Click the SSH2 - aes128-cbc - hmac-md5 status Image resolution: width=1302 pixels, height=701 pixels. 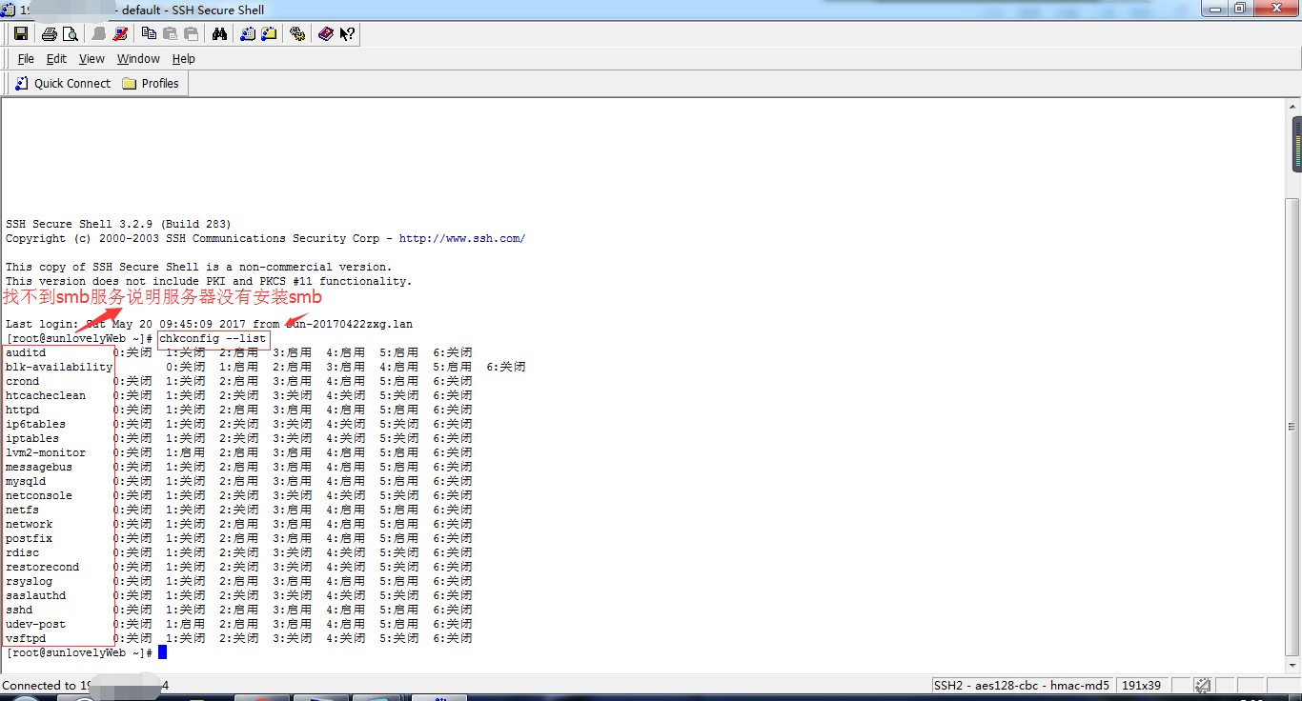(x=1022, y=685)
